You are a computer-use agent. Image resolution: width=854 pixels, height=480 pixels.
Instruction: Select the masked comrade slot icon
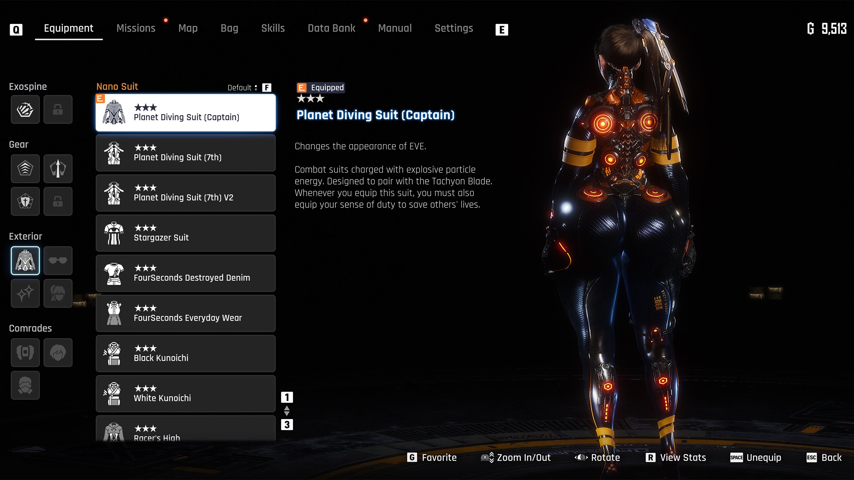click(x=25, y=385)
